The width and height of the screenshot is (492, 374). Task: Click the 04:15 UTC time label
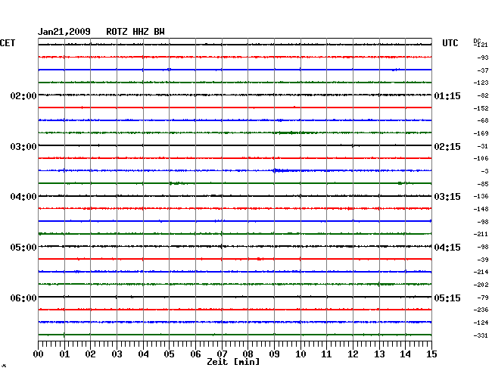(x=447, y=248)
